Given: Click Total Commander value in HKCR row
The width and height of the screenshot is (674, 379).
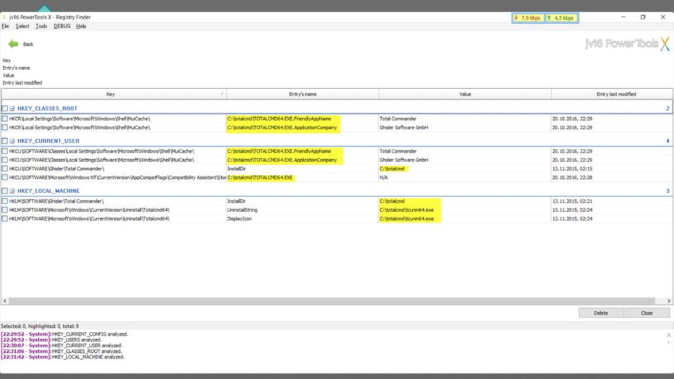Looking at the screenshot, I should (x=398, y=118).
